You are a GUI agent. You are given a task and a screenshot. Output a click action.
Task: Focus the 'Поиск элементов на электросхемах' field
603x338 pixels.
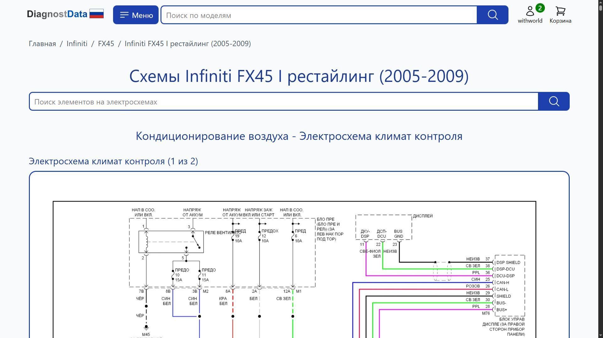(284, 102)
